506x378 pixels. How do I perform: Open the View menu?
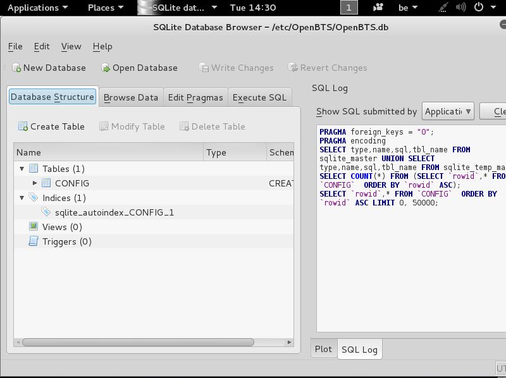click(71, 47)
